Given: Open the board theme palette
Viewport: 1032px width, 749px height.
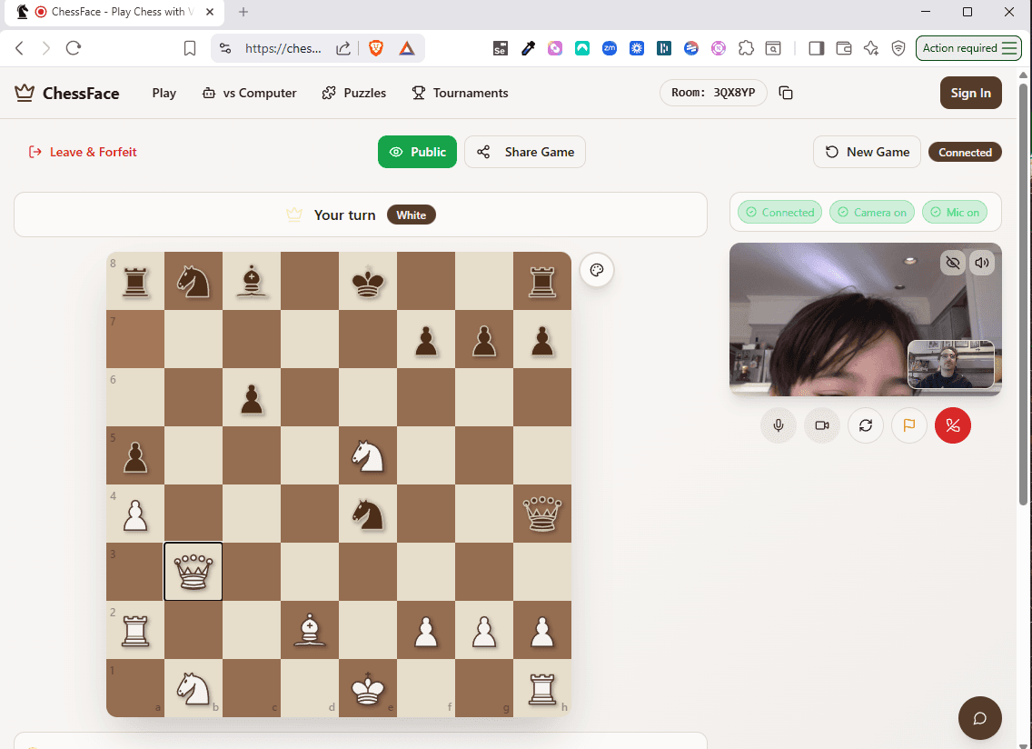Looking at the screenshot, I should 596,270.
